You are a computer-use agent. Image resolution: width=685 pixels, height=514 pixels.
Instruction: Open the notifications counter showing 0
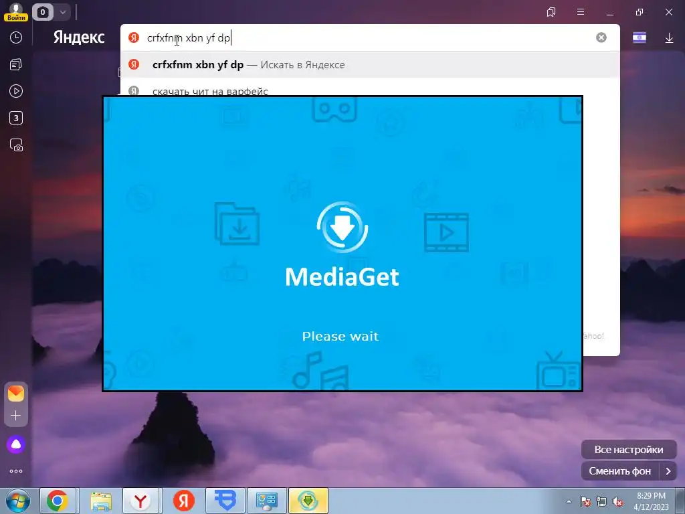[x=43, y=12]
